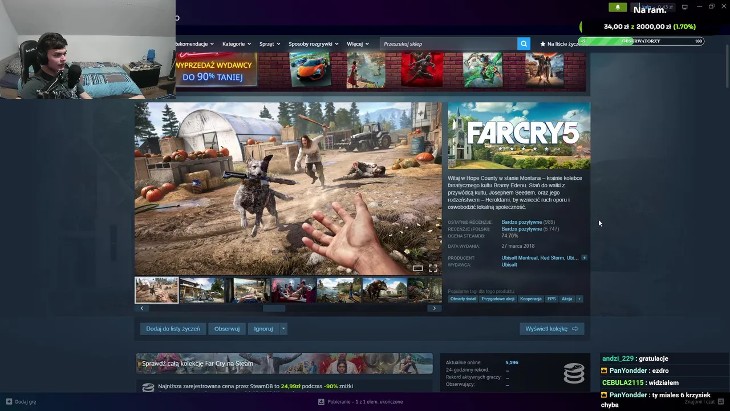730x411 pixels.
Task: Select third thumbnail showing car interior
Action: (x=248, y=290)
